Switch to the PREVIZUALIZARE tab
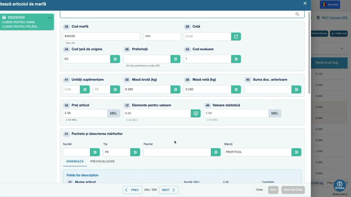The width and height of the screenshot is (351, 197). tap(102, 161)
